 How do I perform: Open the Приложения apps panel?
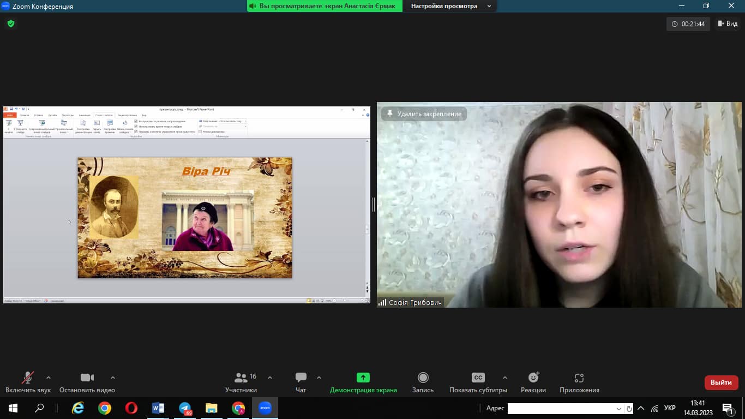point(579,382)
